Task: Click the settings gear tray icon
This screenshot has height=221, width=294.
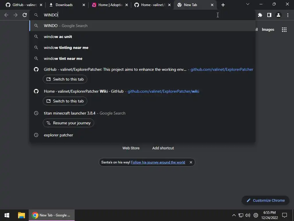Action: coord(256,215)
